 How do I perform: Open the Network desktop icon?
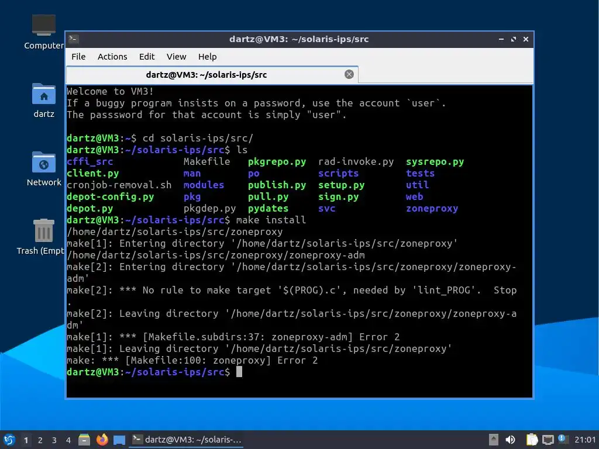(43, 169)
